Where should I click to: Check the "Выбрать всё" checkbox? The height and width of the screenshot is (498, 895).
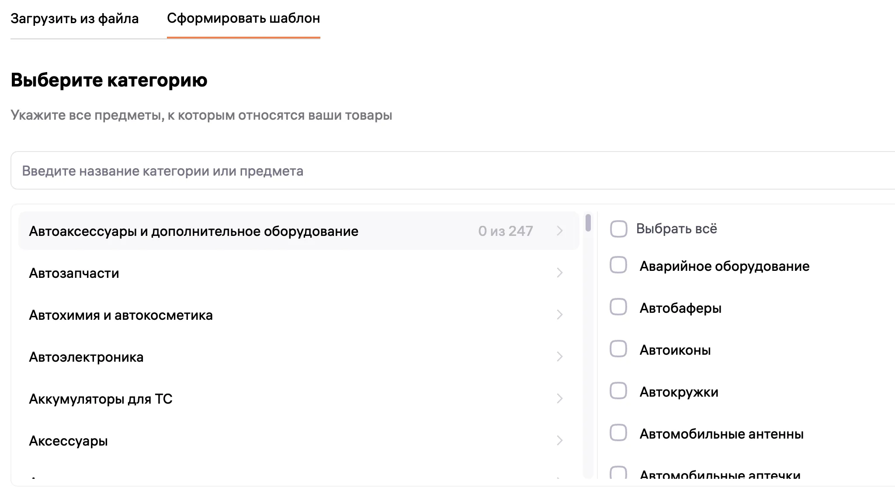coord(618,228)
